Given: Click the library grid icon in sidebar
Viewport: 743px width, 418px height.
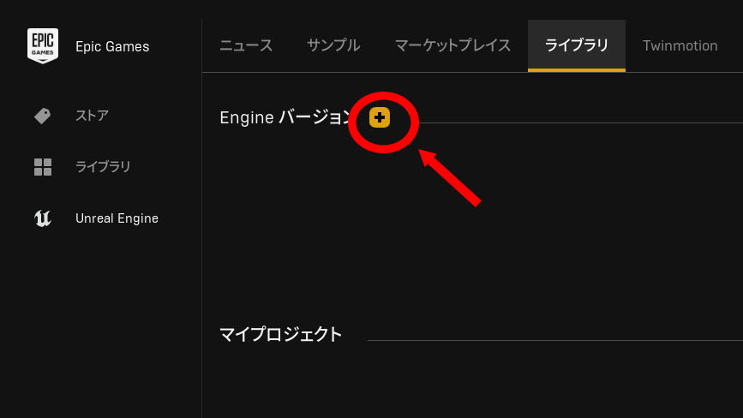Looking at the screenshot, I should tap(43, 167).
